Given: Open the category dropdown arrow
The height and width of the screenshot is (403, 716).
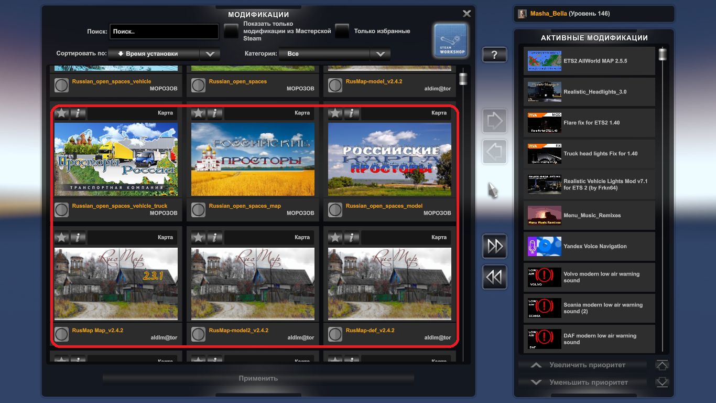Looking at the screenshot, I should (x=380, y=54).
